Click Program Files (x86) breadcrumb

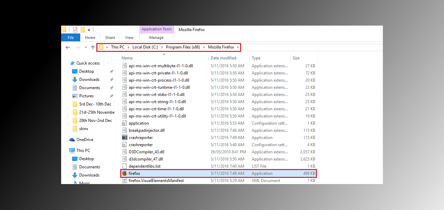(x=183, y=47)
